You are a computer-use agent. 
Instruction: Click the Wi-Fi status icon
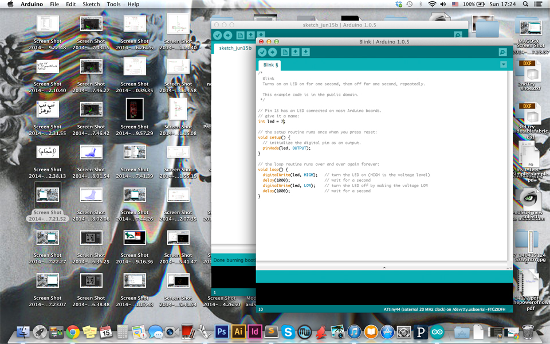[432, 4]
